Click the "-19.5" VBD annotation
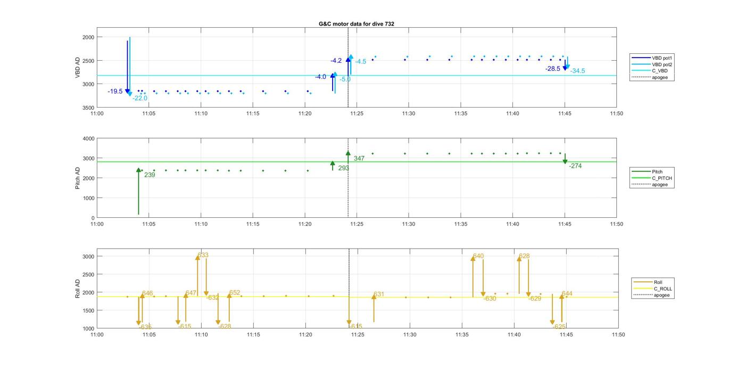Screen dimensions: 745x369 115,92
